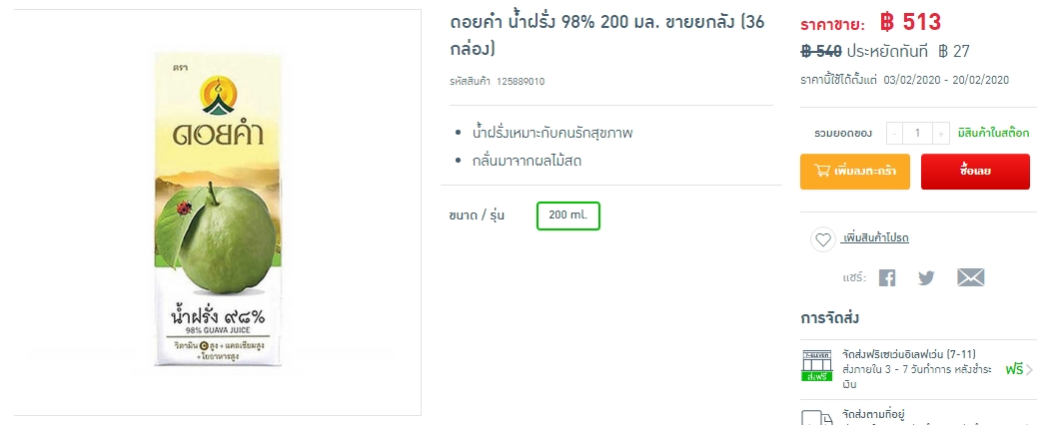Click the sale price ฿ 513
Screen dimensions: 1057x425
910,22
